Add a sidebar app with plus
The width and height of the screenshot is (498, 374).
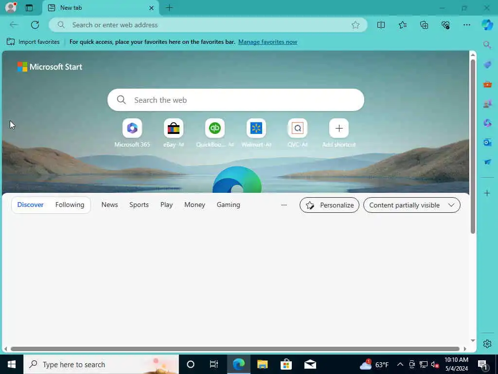(x=487, y=193)
